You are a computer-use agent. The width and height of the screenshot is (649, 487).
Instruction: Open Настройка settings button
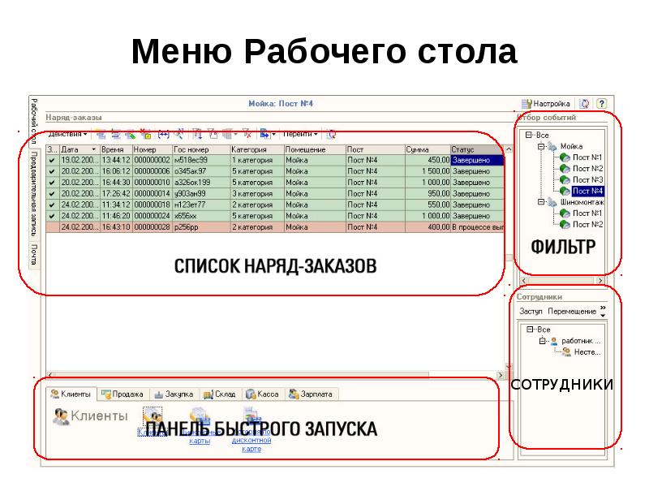[x=547, y=104]
